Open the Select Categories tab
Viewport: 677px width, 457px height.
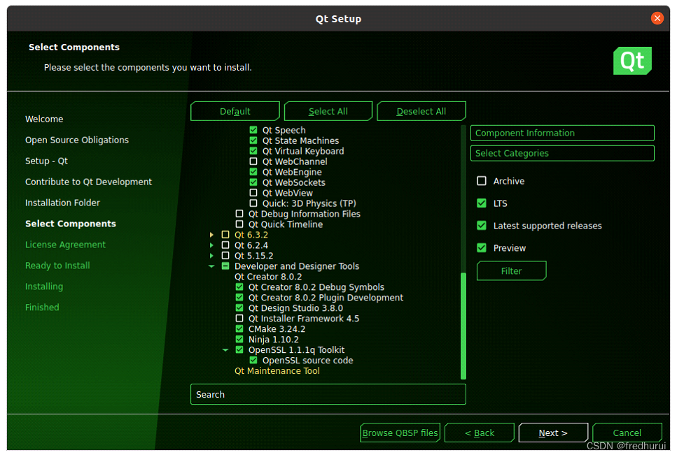tap(562, 153)
